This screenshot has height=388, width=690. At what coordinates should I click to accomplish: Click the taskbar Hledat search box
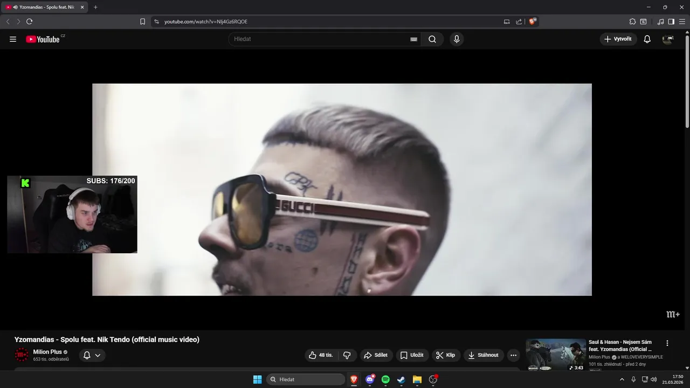pyautogui.click(x=306, y=379)
